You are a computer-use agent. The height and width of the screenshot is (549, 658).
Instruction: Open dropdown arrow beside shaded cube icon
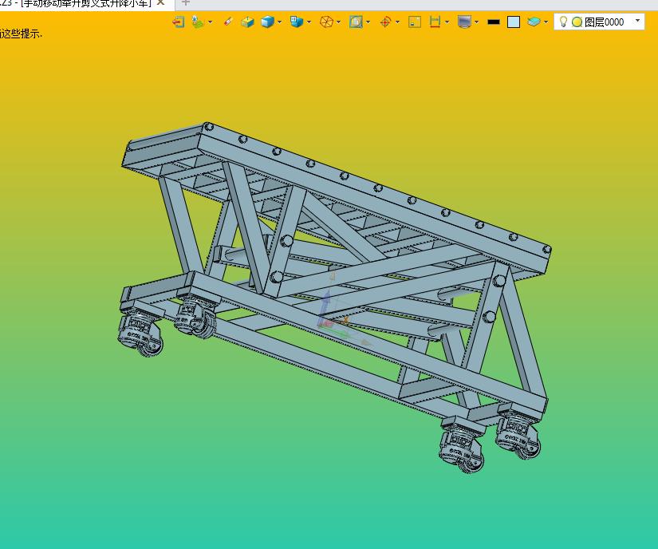[x=279, y=22]
